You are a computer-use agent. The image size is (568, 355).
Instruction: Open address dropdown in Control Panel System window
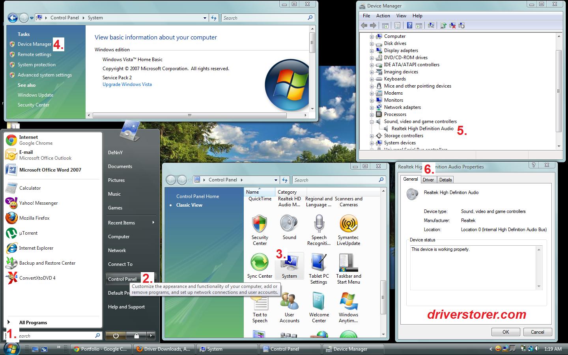205,18
